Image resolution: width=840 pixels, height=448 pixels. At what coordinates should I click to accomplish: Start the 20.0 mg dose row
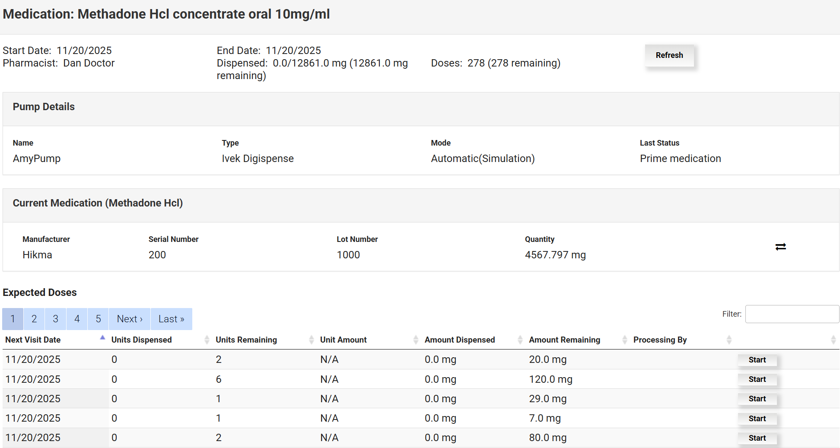(757, 360)
